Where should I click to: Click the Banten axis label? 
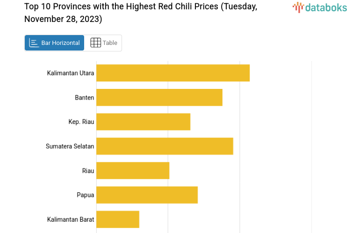click(x=85, y=97)
